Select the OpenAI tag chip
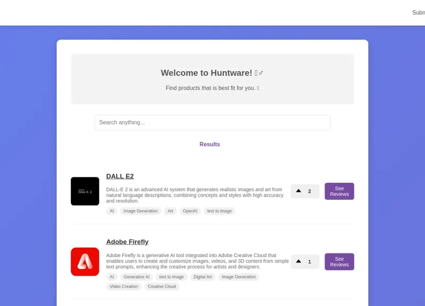 pos(189,211)
